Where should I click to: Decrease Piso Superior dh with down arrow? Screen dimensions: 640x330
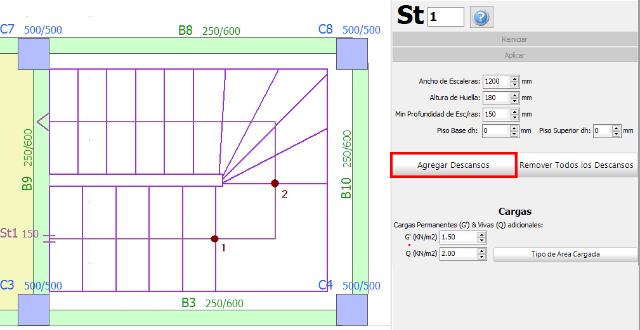(x=616, y=134)
